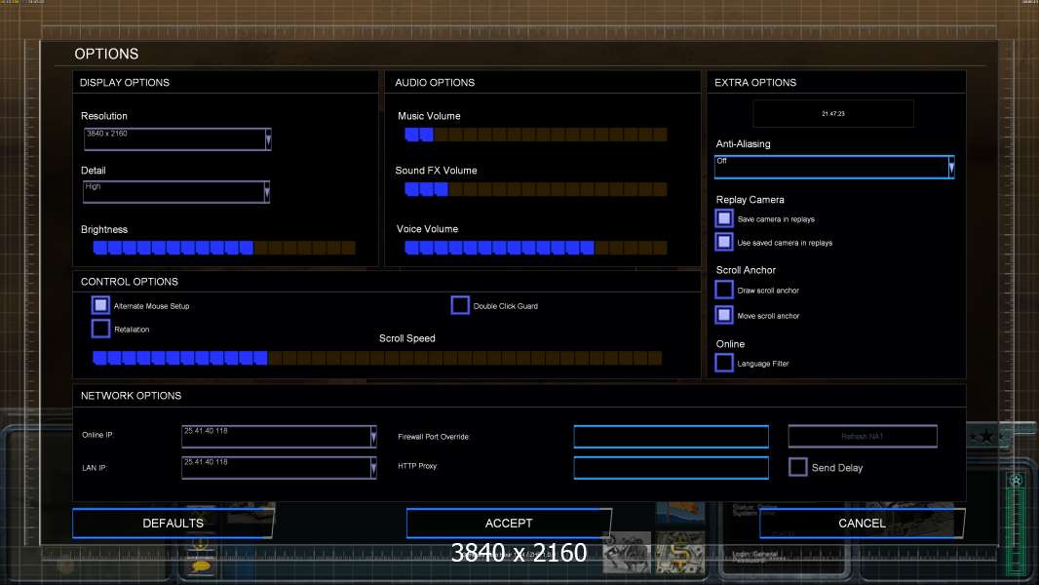Focus the HTTP Proxy input field
Screen dimensions: 1039x585
[671, 468]
